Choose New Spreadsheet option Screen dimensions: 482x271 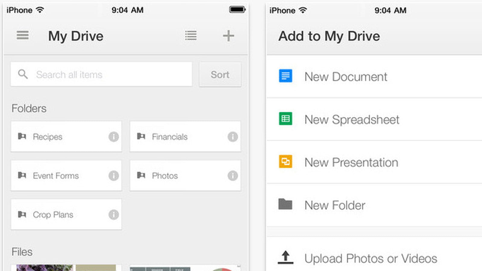(x=374, y=120)
